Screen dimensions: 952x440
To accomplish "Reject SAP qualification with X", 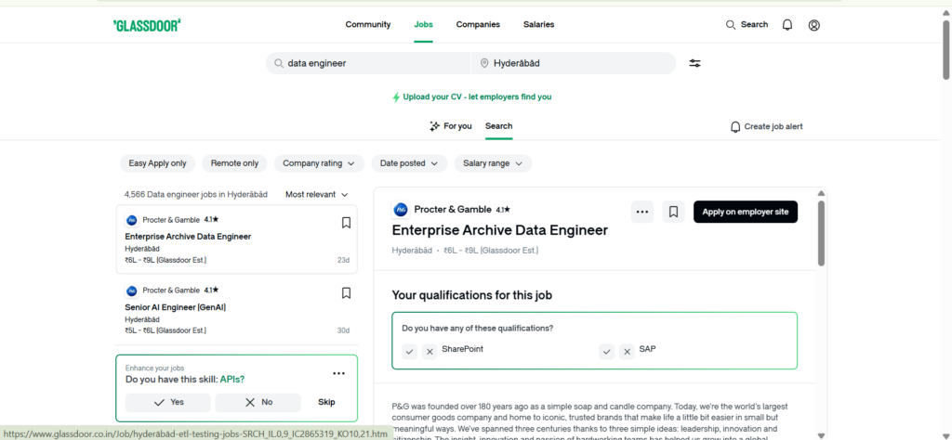I will 627,352.
